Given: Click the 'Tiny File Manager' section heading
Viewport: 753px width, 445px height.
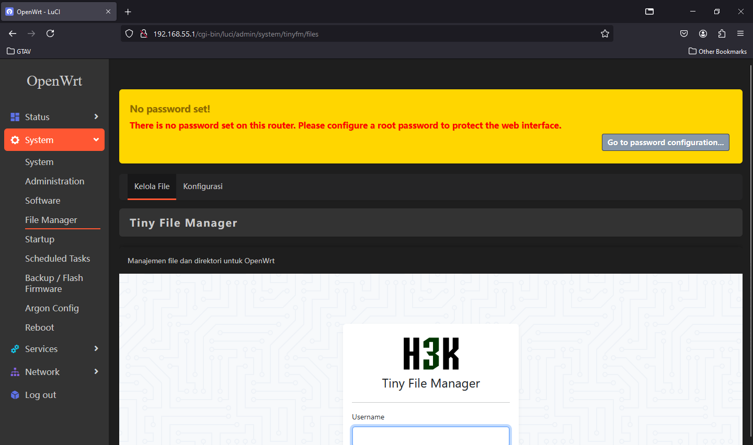Looking at the screenshot, I should click(x=184, y=223).
